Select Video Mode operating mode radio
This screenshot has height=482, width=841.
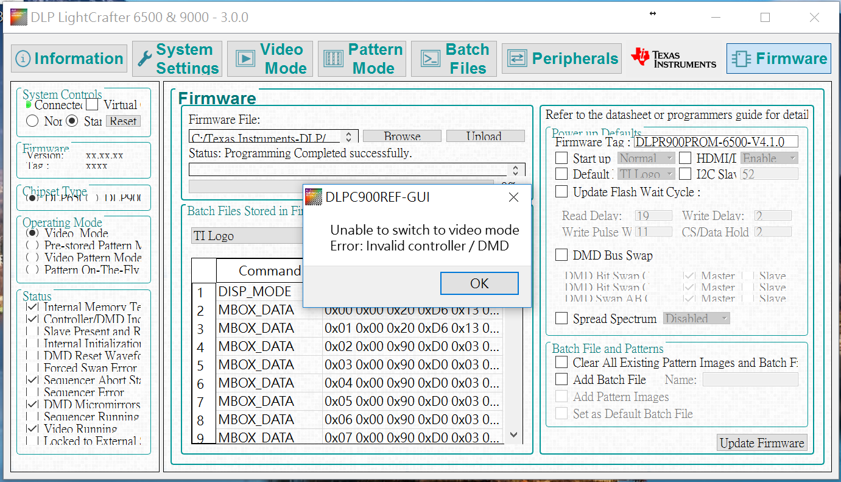tap(32, 233)
